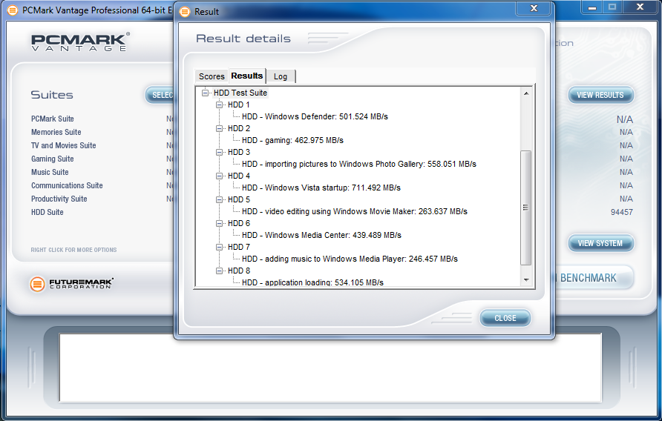
Task: Collapse the HDD 8 tree node
Action: coord(219,271)
